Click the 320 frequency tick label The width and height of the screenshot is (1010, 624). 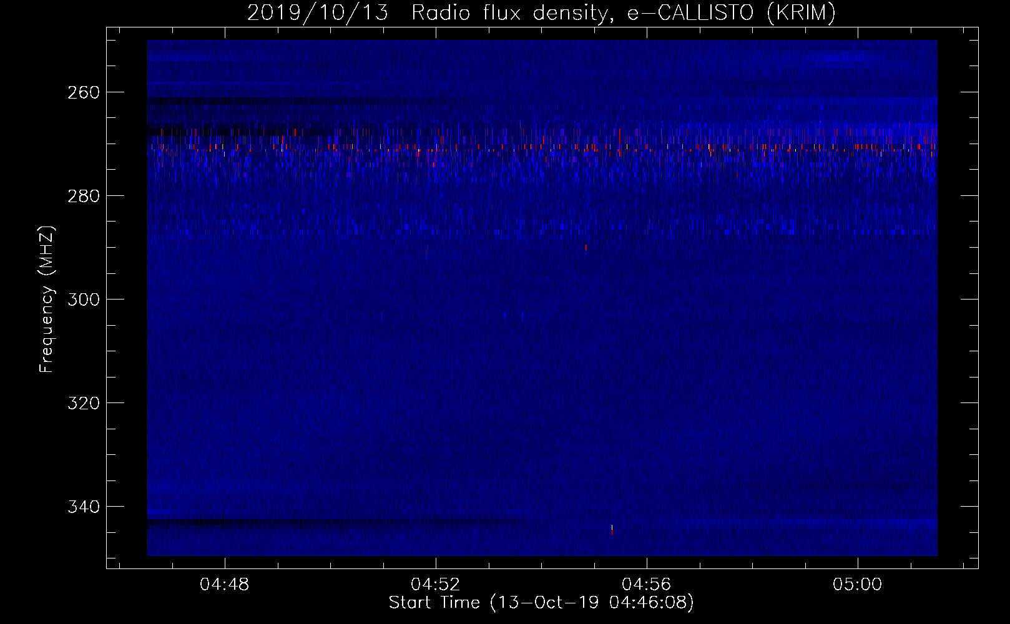[83, 403]
